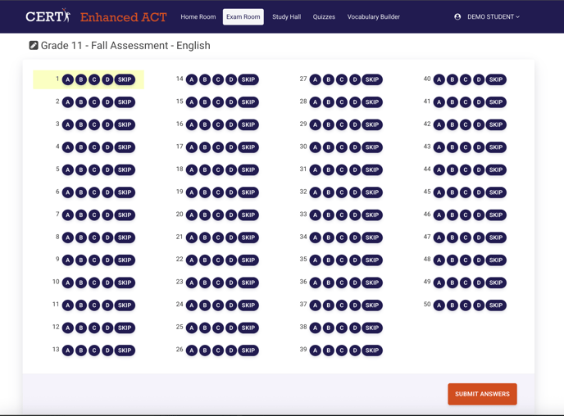
Task: Skip question 50
Action: (496, 305)
